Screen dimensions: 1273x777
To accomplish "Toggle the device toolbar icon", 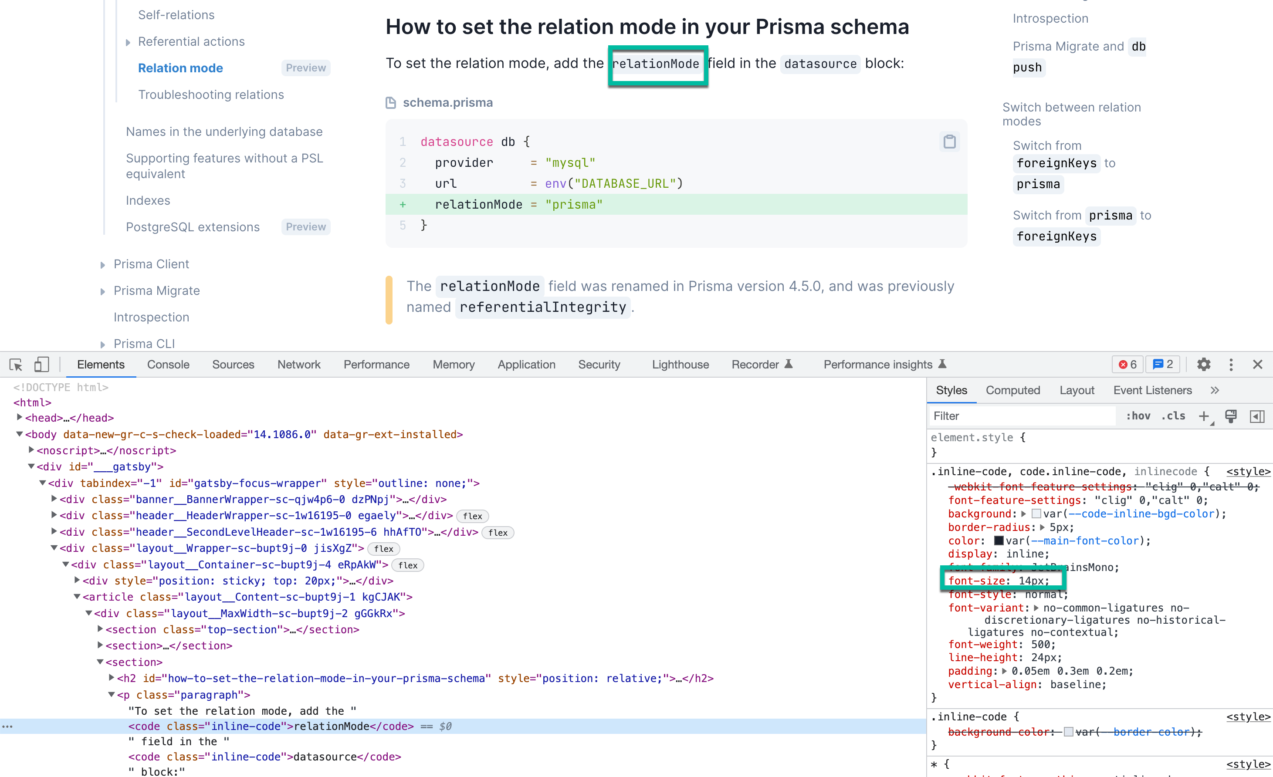I will click(x=41, y=365).
